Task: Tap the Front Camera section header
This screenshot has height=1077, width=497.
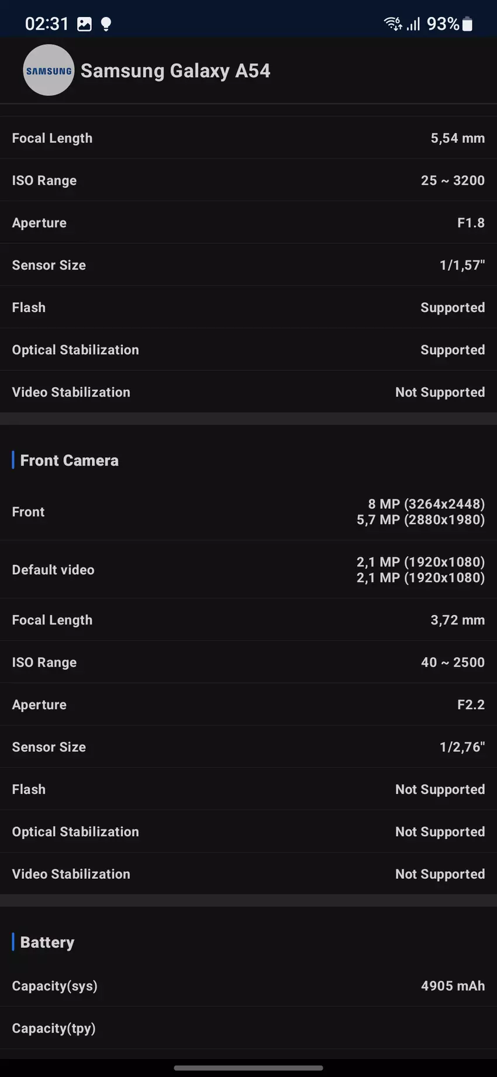Action: pyautogui.click(x=69, y=461)
